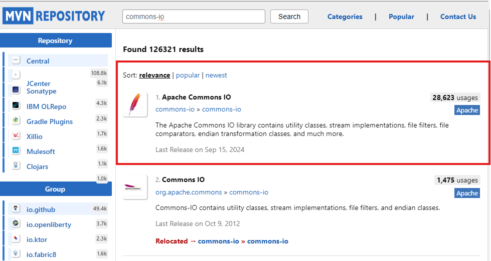The image size is (491, 261).
Task: Open the result 2 Commons IO title
Action: click(x=183, y=180)
